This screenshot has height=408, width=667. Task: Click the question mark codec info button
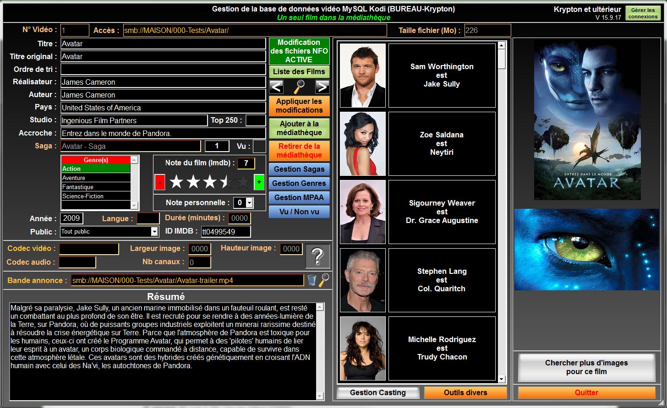pyautogui.click(x=317, y=256)
